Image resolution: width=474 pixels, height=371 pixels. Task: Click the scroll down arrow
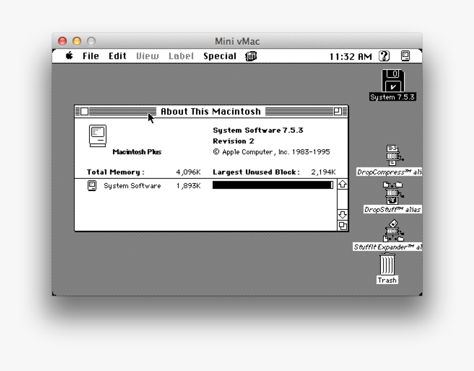pyautogui.click(x=342, y=215)
